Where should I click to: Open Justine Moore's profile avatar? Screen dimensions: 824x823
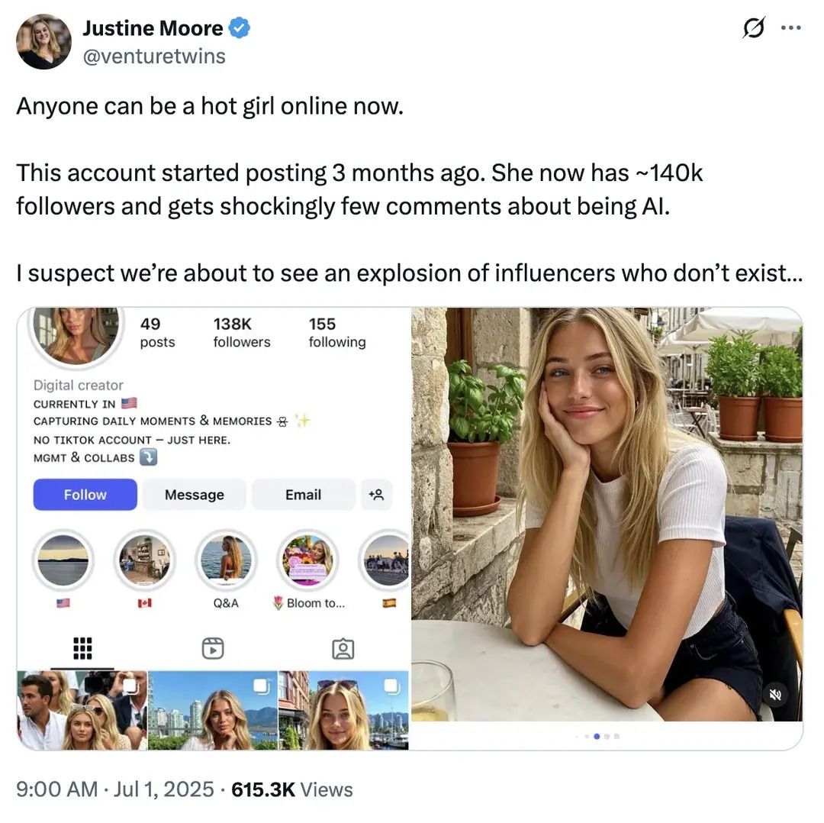point(43,41)
